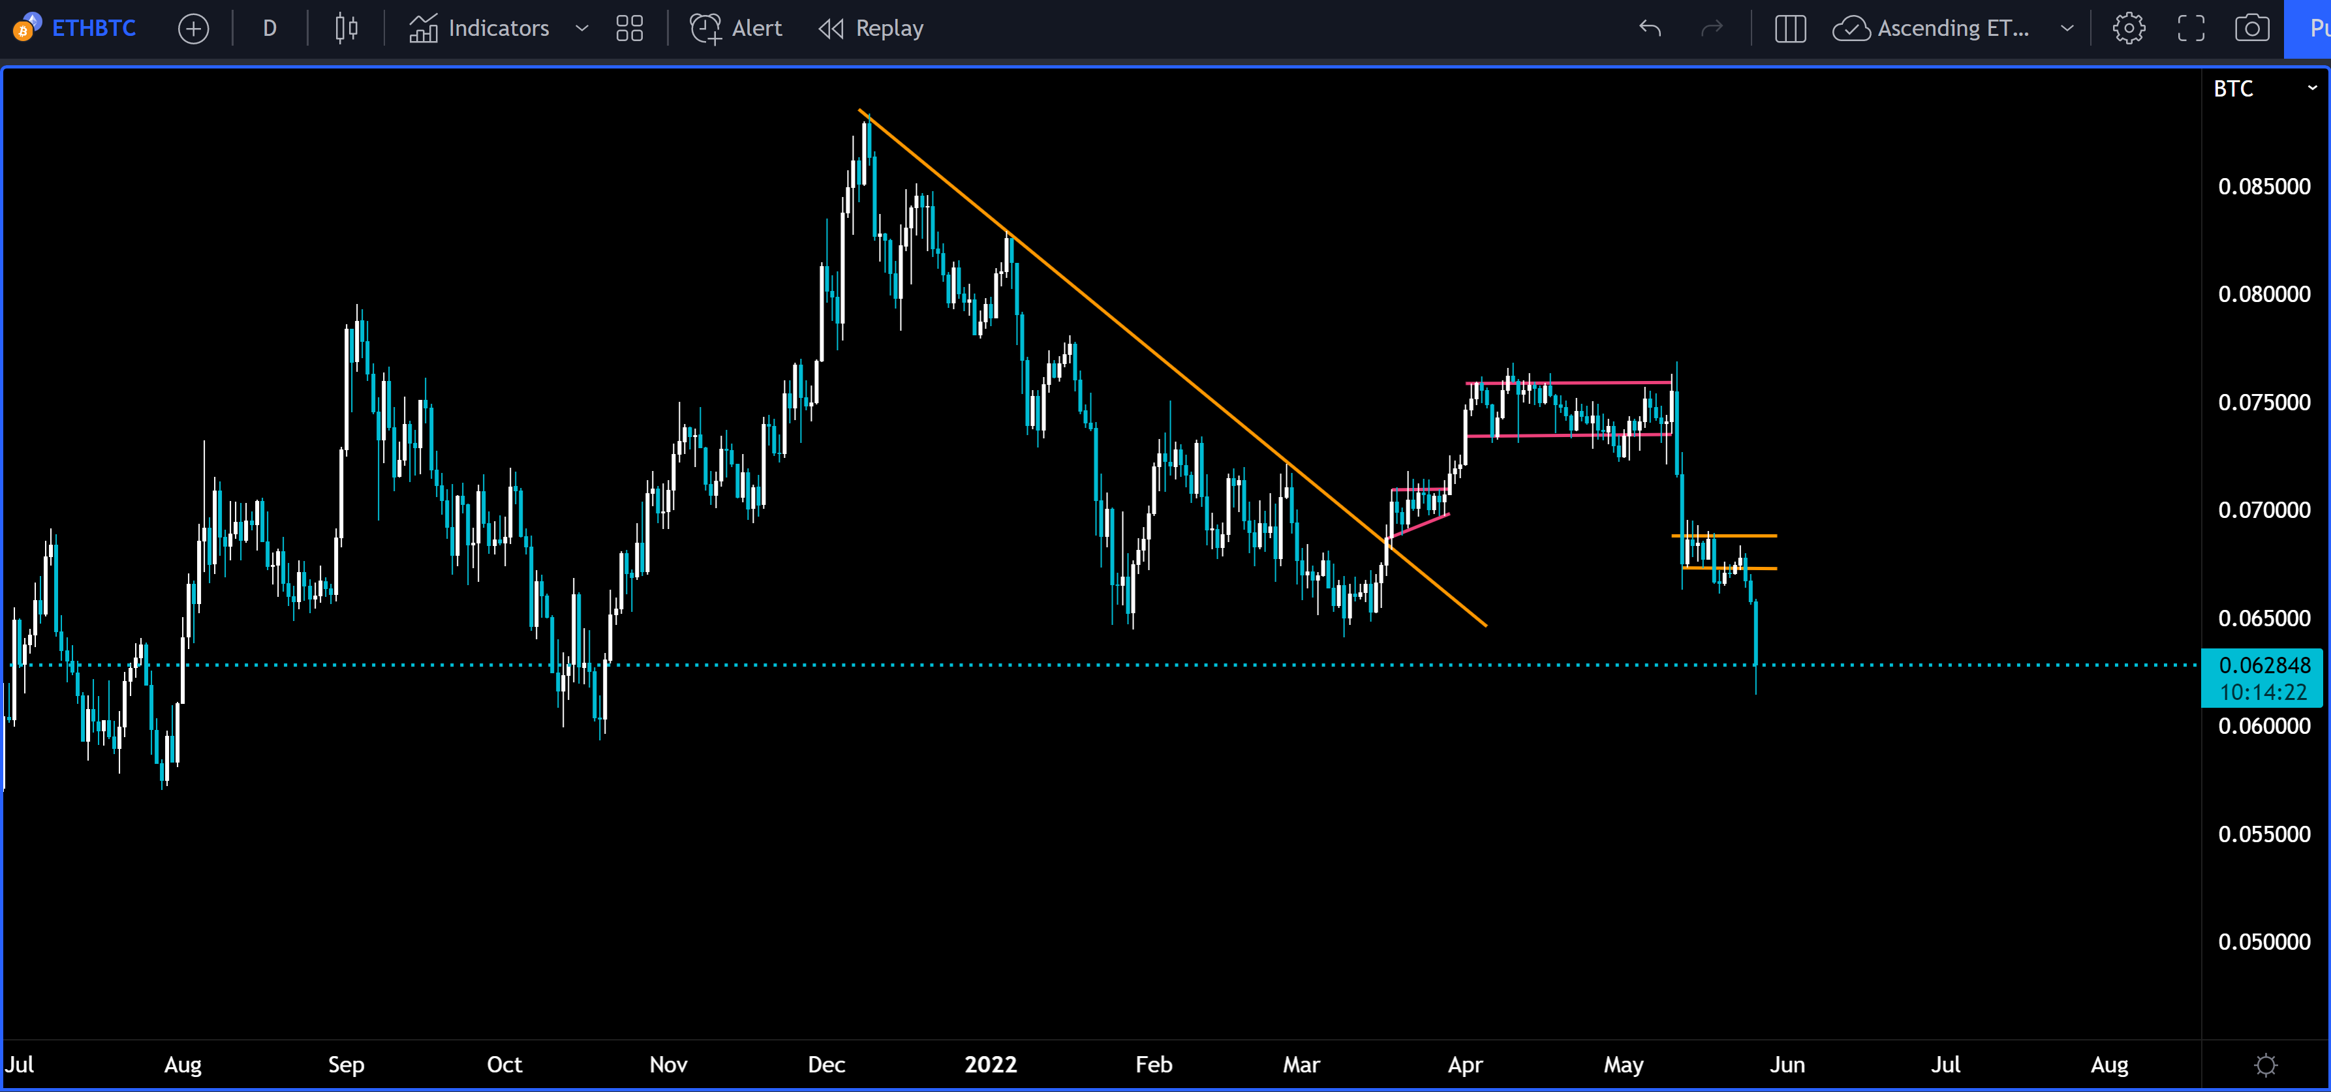
Task: Click the Publish button at top right
Action: [2308, 28]
